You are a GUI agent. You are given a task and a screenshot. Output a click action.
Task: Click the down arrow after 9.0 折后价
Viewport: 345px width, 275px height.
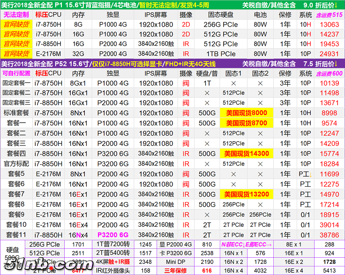click(335, 5)
